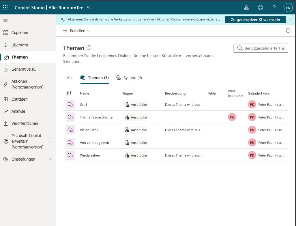Click the shield icon beside AllesRundumTee
The image size is (296, 226).
[x=89, y=7]
